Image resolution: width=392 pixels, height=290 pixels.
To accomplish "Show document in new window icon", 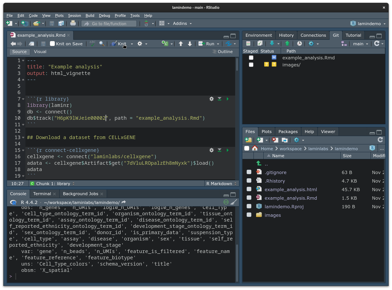I will 31,44.
